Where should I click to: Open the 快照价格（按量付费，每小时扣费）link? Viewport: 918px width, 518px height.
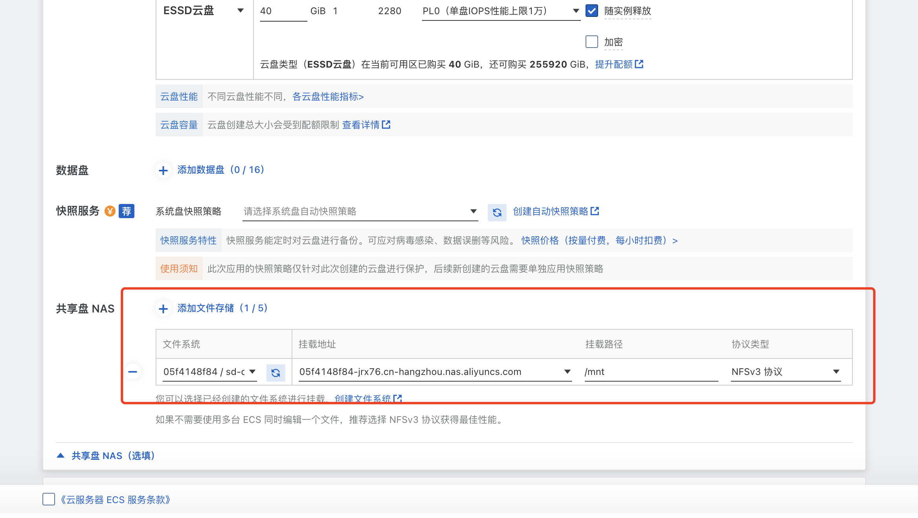(600, 241)
